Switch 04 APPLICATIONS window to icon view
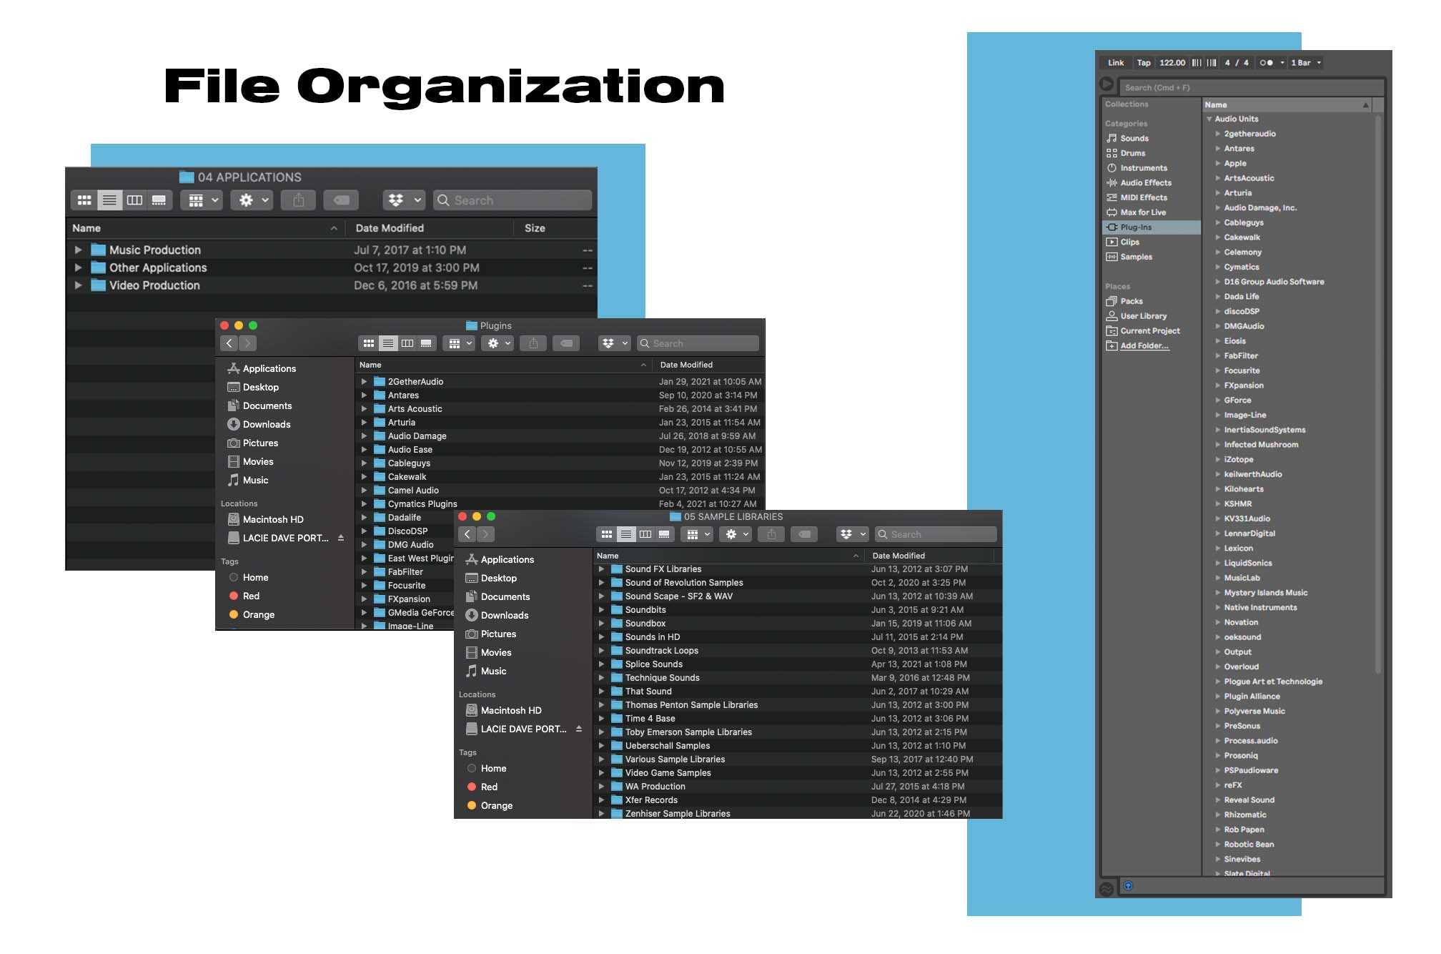The height and width of the screenshot is (954, 1441). [84, 200]
